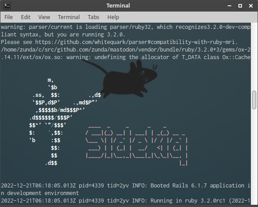
Task: Click the whitequark parser GitHub URL
Action: coord(136,42)
